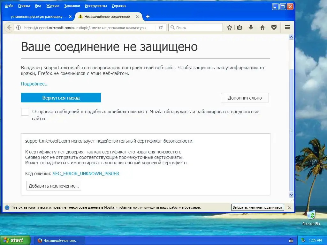This screenshot has height=245, width=327.
Task: Open the Правка menu
Action: (24, 6)
